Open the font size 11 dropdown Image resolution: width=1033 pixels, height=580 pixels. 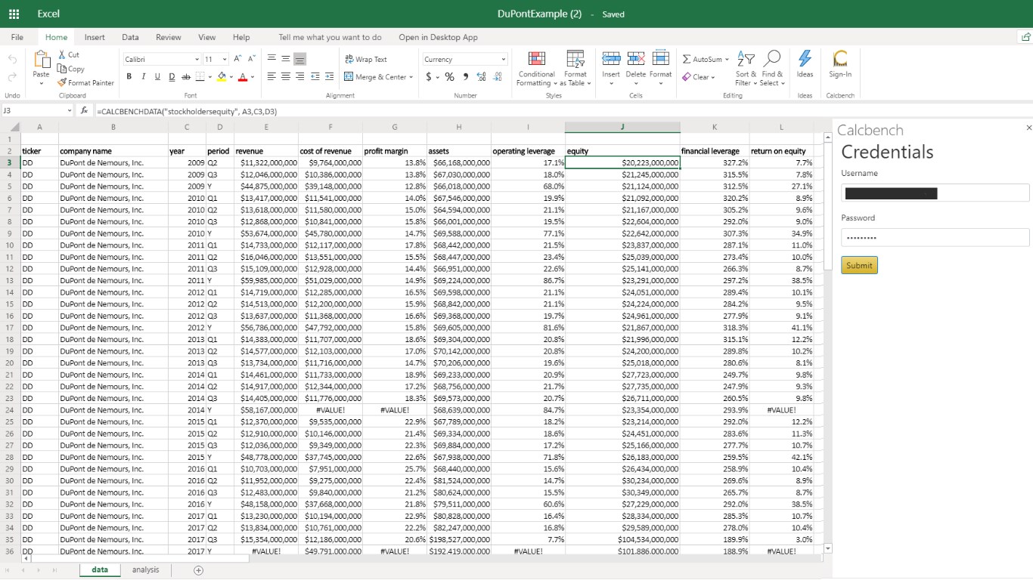225,59
